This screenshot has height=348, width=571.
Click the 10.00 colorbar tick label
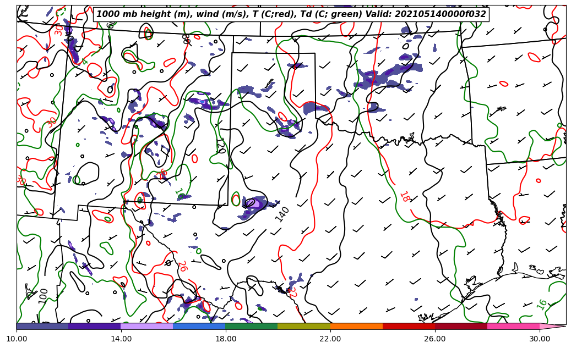[17, 339]
